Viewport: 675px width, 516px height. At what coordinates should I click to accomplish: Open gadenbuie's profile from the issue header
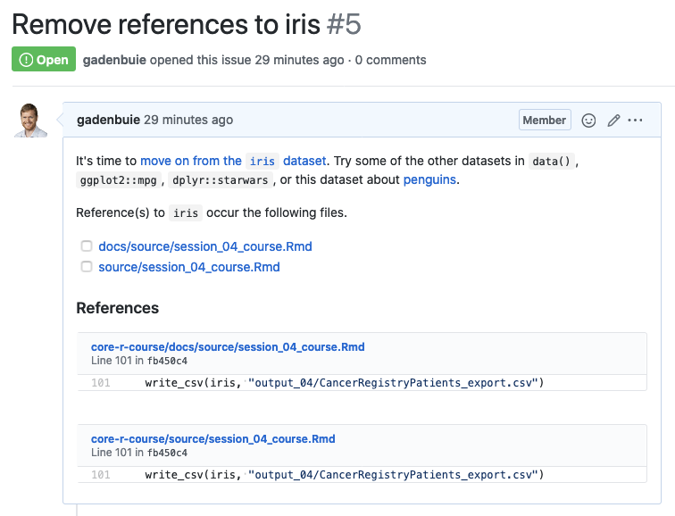114,61
